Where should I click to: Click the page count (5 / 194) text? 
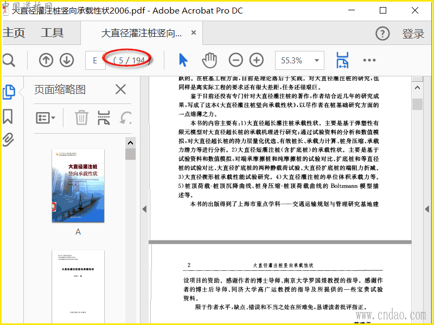(132, 60)
